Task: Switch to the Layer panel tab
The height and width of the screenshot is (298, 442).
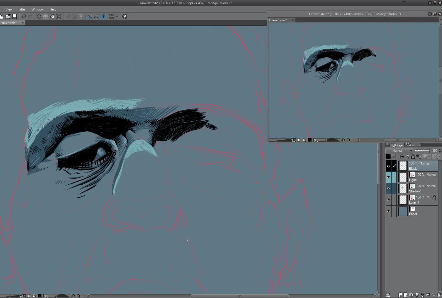Action: pos(397,145)
